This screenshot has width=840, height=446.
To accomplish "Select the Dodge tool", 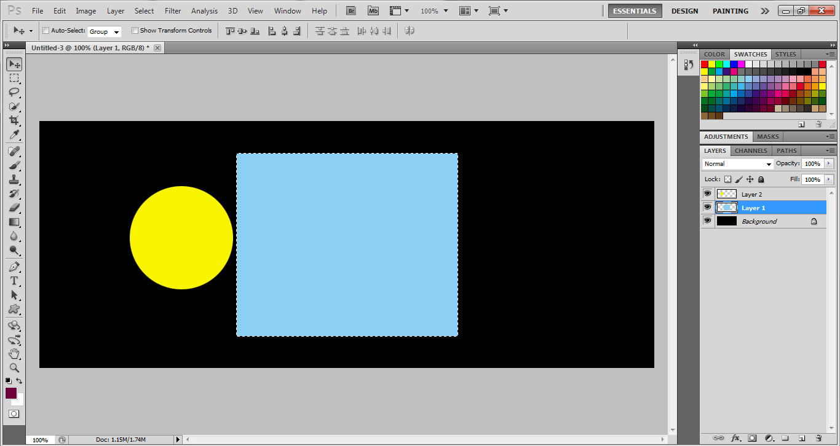I will (14, 250).
